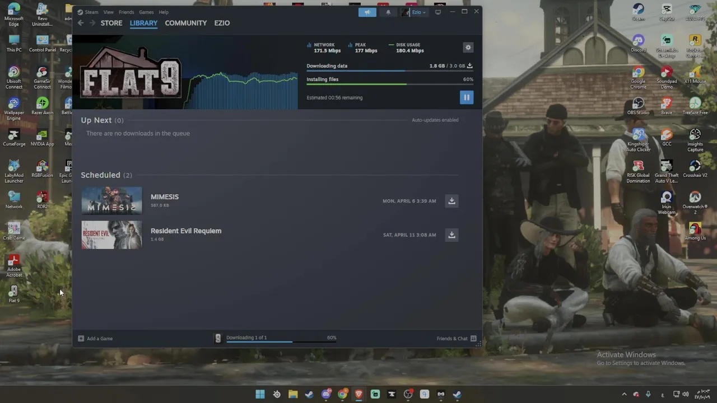Open the EZIO profile tab
The height and width of the screenshot is (403, 717).
pos(222,23)
